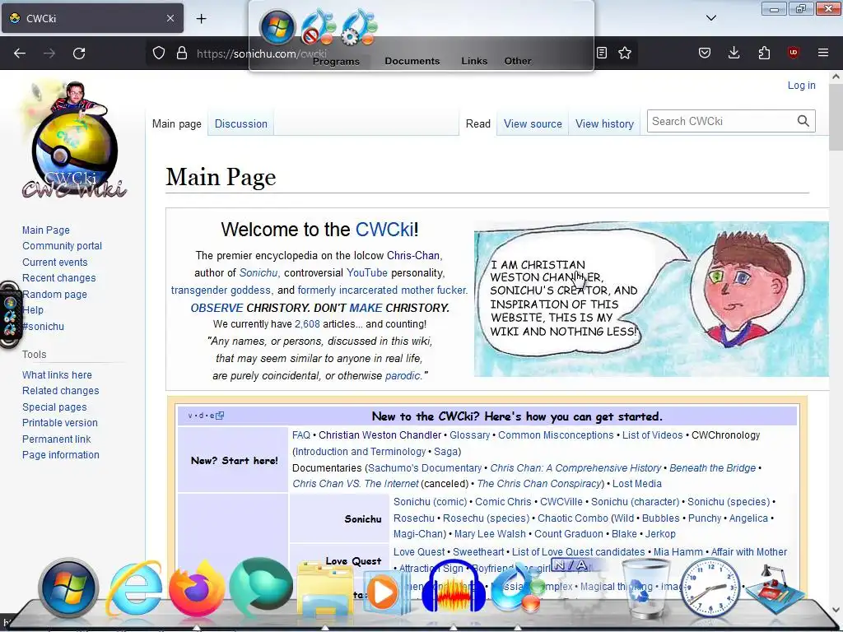
Task: Launch Internet Explorer from the dock
Action: pos(134,588)
